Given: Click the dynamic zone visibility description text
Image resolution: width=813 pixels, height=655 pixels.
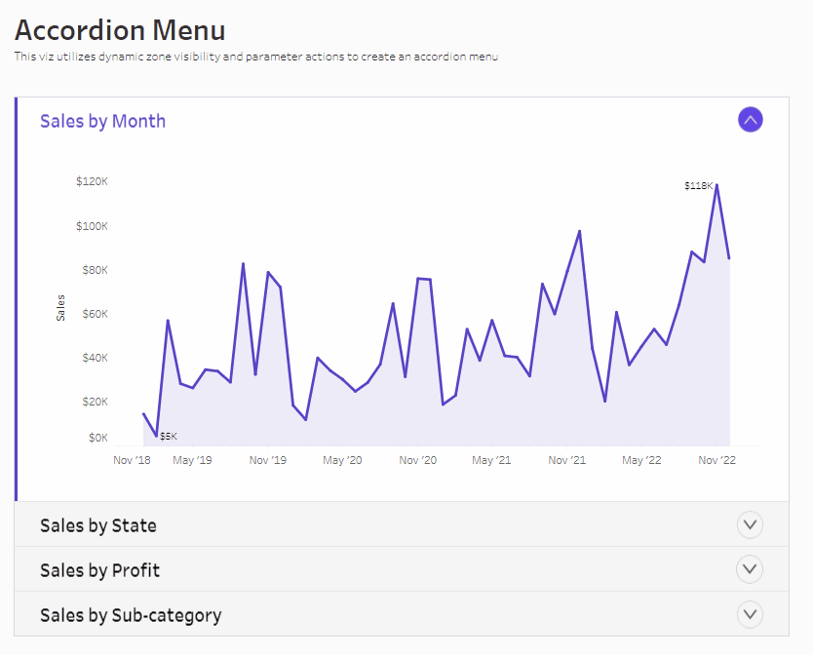Looking at the screenshot, I should pyautogui.click(x=256, y=57).
